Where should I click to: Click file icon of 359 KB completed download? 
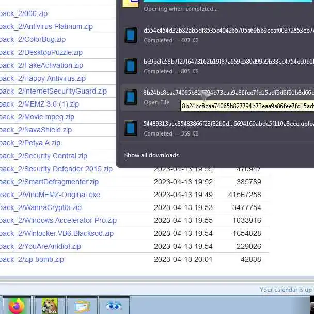[x=131, y=128]
